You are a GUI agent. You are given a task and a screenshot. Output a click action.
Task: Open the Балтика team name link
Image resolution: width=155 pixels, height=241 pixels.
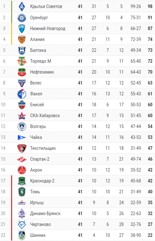point(38,50)
